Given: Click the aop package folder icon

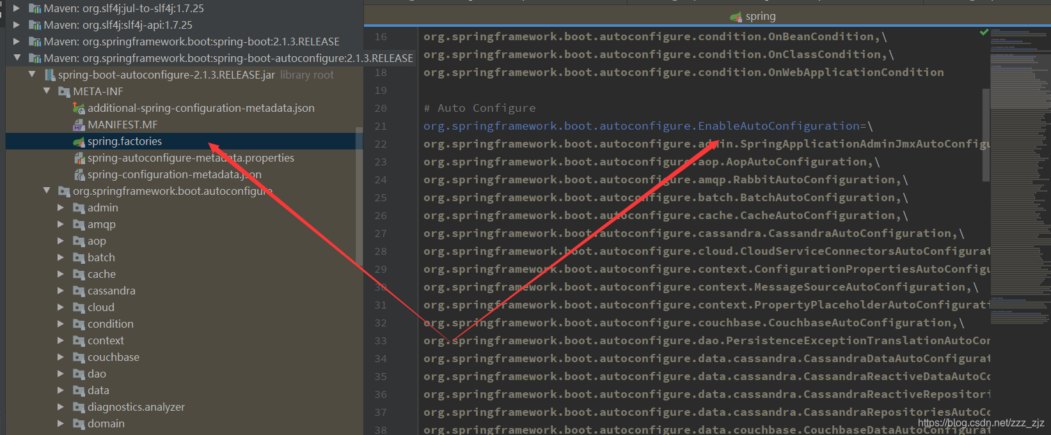Looking at the screenshot, I should click(x=79, y=241).
